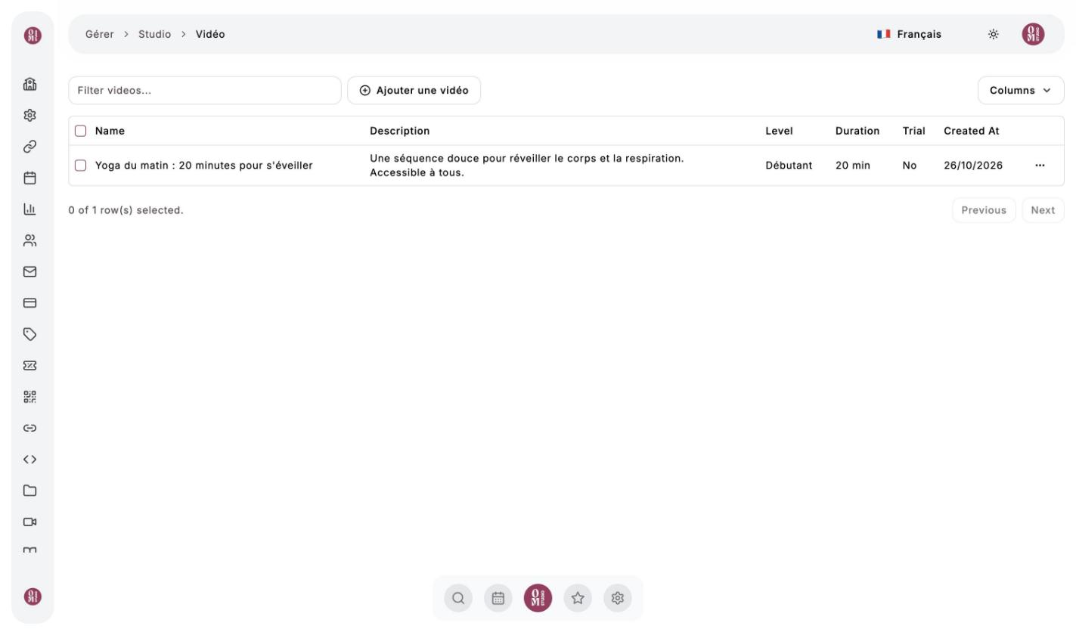Click Ajouter une vidéo button
This screenshot has width=1076, height=635.
pyautogui.click(x=414, y=90)
